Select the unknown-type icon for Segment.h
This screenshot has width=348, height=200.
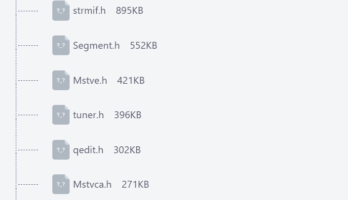click(61, 45)
